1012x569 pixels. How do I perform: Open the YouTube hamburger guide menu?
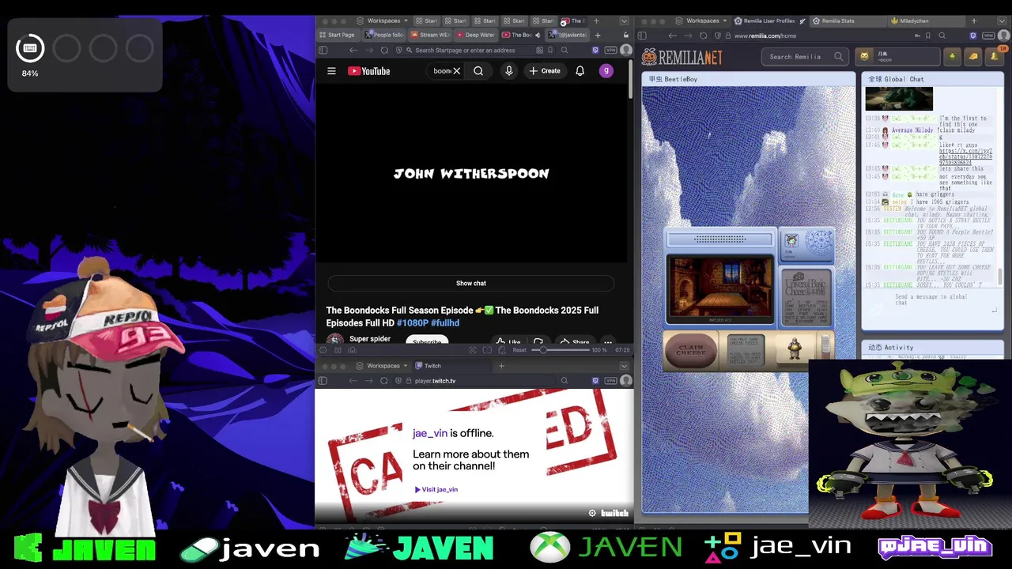click(331, 71)
